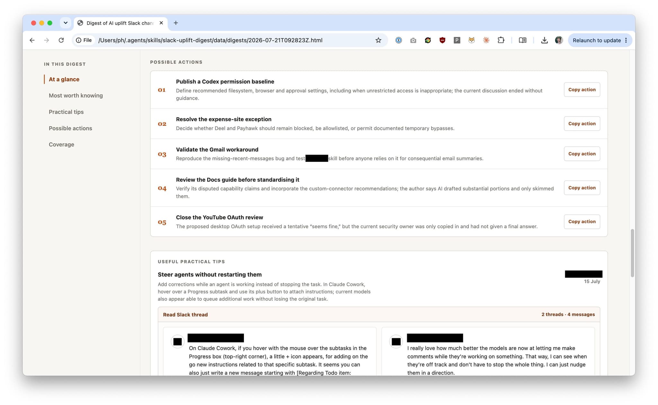Click the 'POSSIBLE ACTIONS' section label
658x405 pixels.
click(176, 62)
